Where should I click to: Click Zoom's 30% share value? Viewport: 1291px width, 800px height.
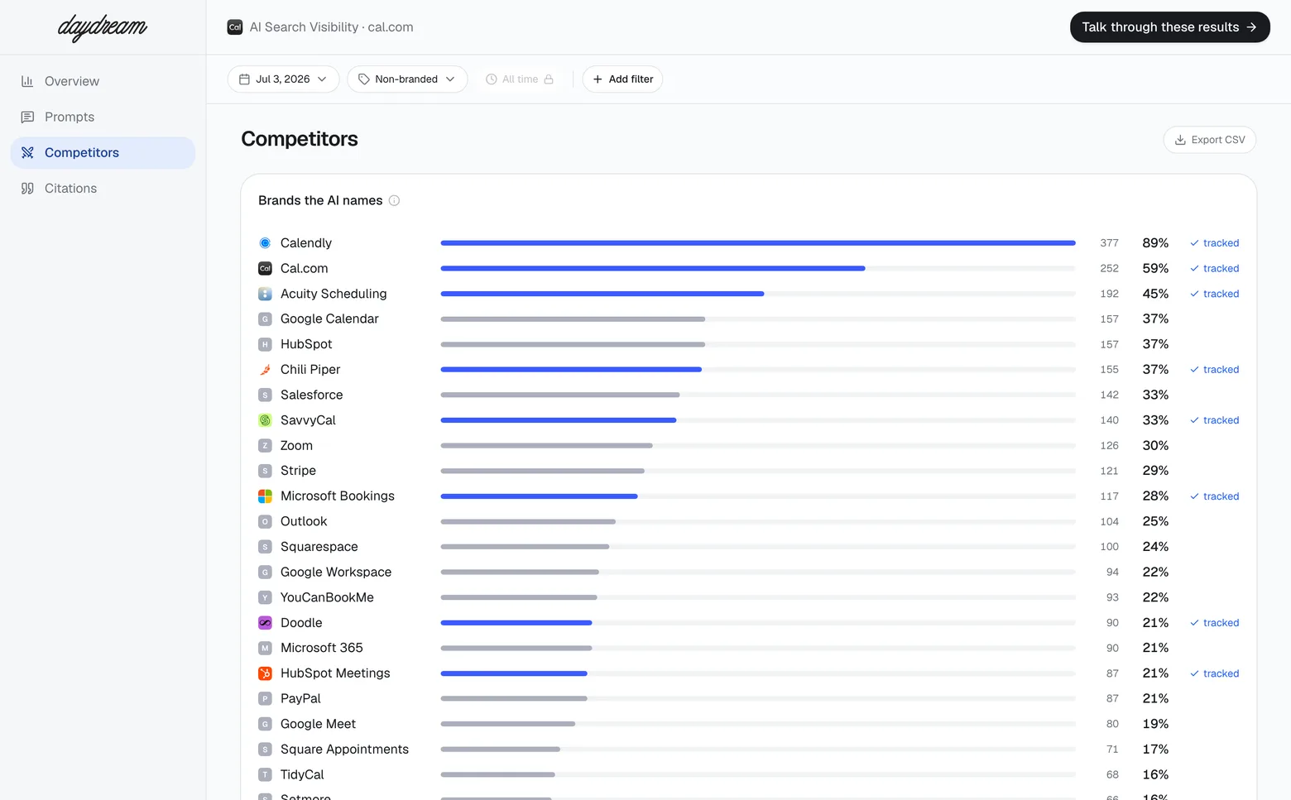1155,446
